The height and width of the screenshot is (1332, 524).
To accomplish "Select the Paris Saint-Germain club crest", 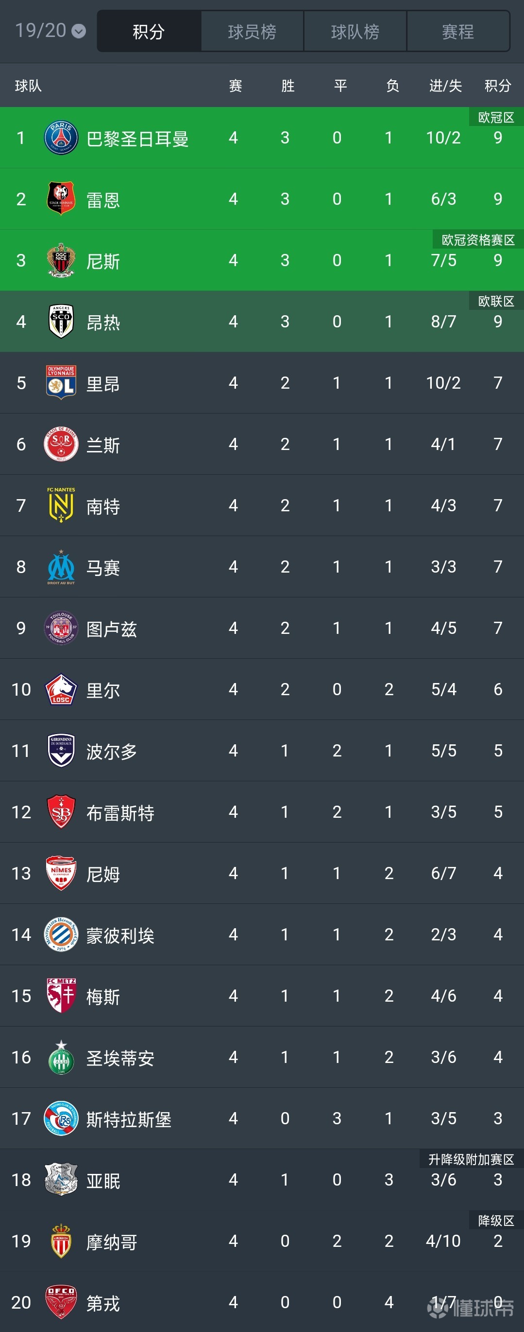I will [60, 138].
